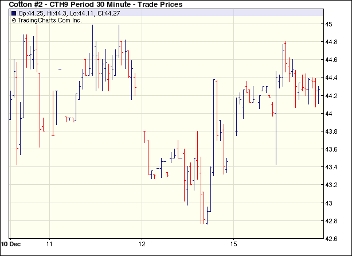Click the 44 price axis label

(330, 114)
